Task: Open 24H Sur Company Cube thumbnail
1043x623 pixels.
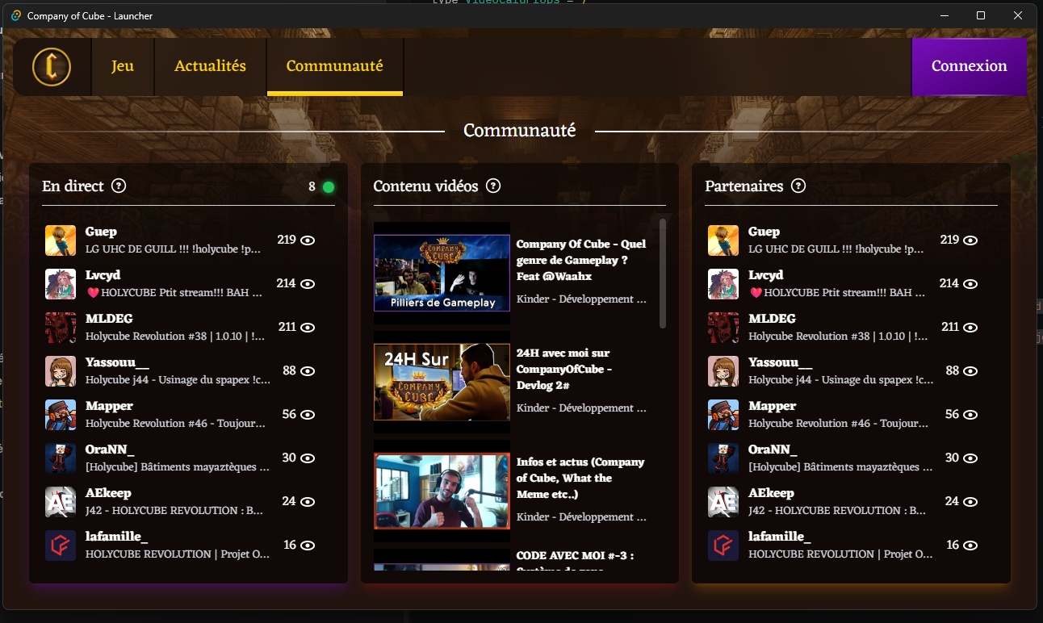Action: (442, 382)
